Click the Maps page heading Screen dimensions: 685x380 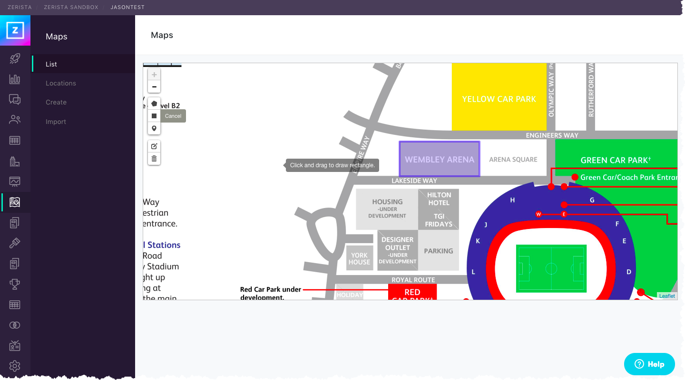(162, 35)
